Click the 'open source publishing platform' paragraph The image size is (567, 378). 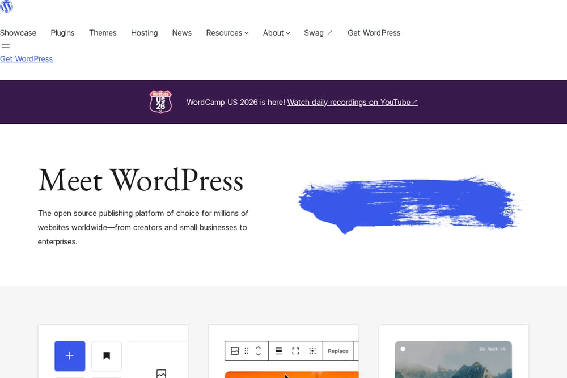pyautogui.click(x=143, y=227)
